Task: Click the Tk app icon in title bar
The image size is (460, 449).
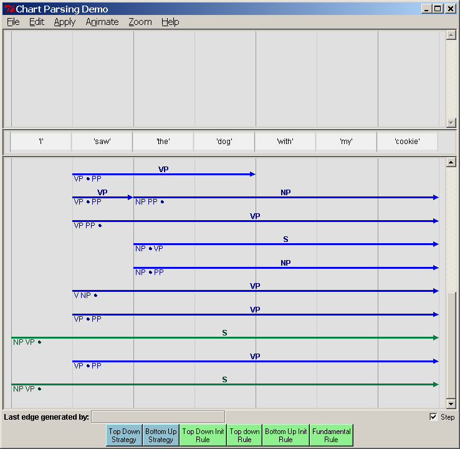Action: 9,9
